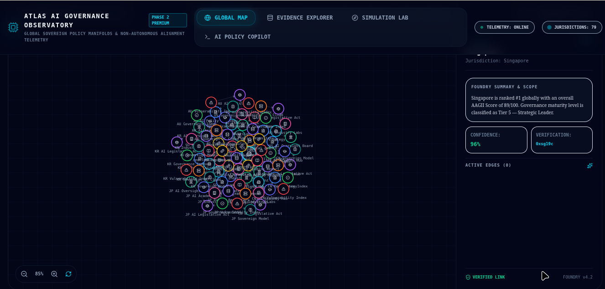The width and height of the screenshot is (605, 289).
Task: Click the 'US AI Oversight Board' node label
Action: click(290, 146)
